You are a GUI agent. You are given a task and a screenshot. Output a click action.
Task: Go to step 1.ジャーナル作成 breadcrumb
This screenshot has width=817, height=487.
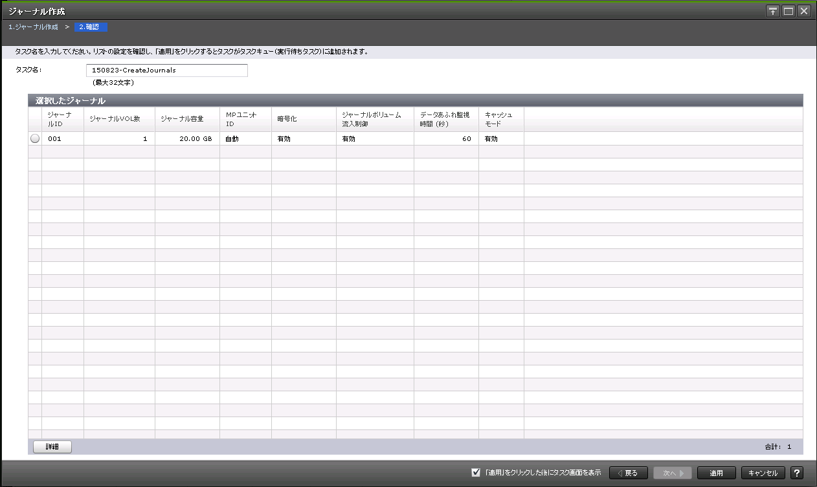[33, 27]
